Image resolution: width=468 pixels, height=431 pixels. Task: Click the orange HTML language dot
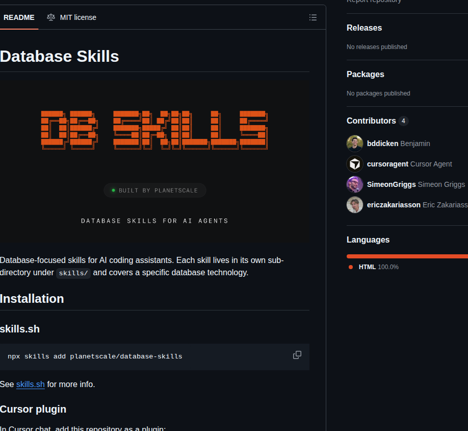point(351,267)
